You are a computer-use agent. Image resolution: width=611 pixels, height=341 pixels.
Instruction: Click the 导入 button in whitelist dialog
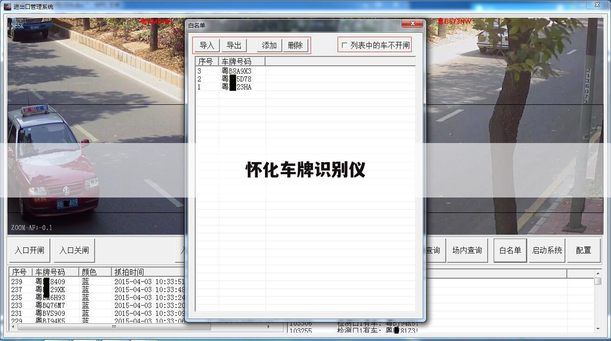pos(207,45)
